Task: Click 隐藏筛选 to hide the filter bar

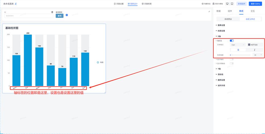Action: pos(206,4)
